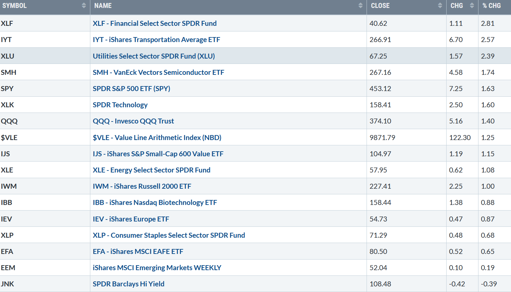Viewport: 511px width, 292px height.
Task: Sort table by CLOSE column arrows
Action: tap(440, 6)
